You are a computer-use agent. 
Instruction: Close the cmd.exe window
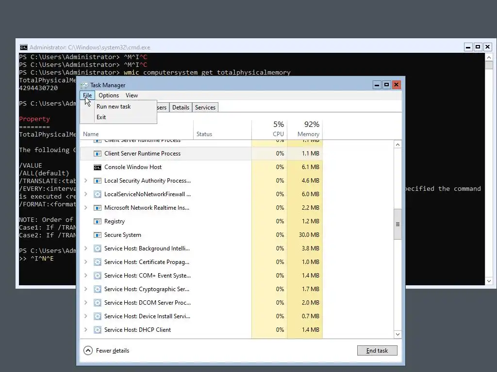(487, 47)
